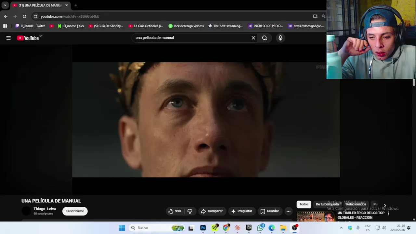Screen dimensions: 416x234
Task: Open the La Guia Definitiva bookmark
Action: pos(146,26)
